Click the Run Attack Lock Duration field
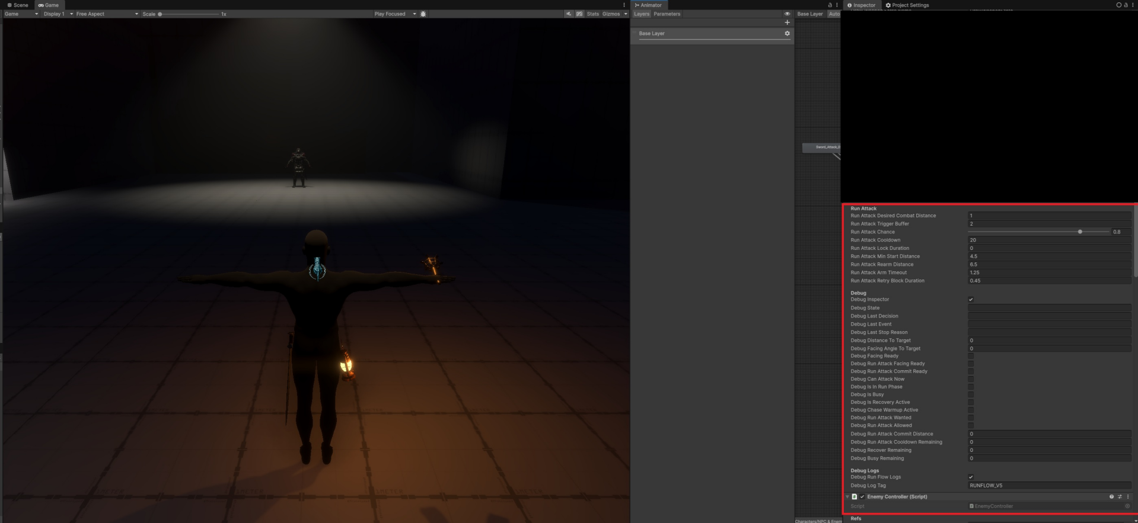This screenshot has width=1138, height=523. (x=1049, y=248)
